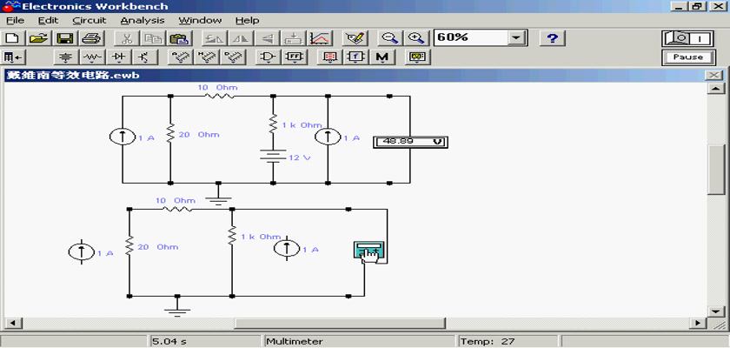Print the circuit using the printer icon
The width and height of the screenshot is (730, 348).
click(x=90, y=38)
